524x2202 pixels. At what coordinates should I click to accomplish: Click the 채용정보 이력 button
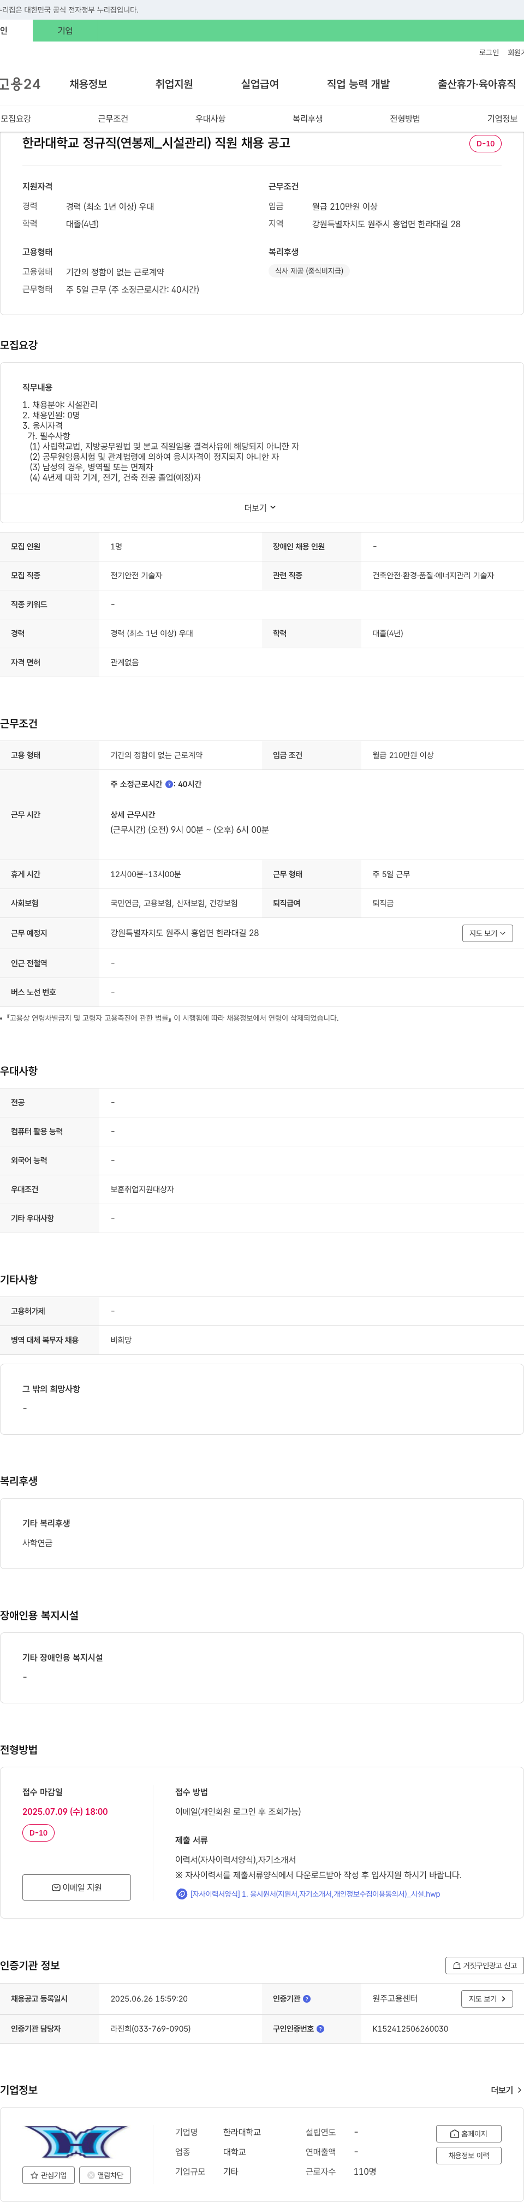click(x=468, y=2156)
